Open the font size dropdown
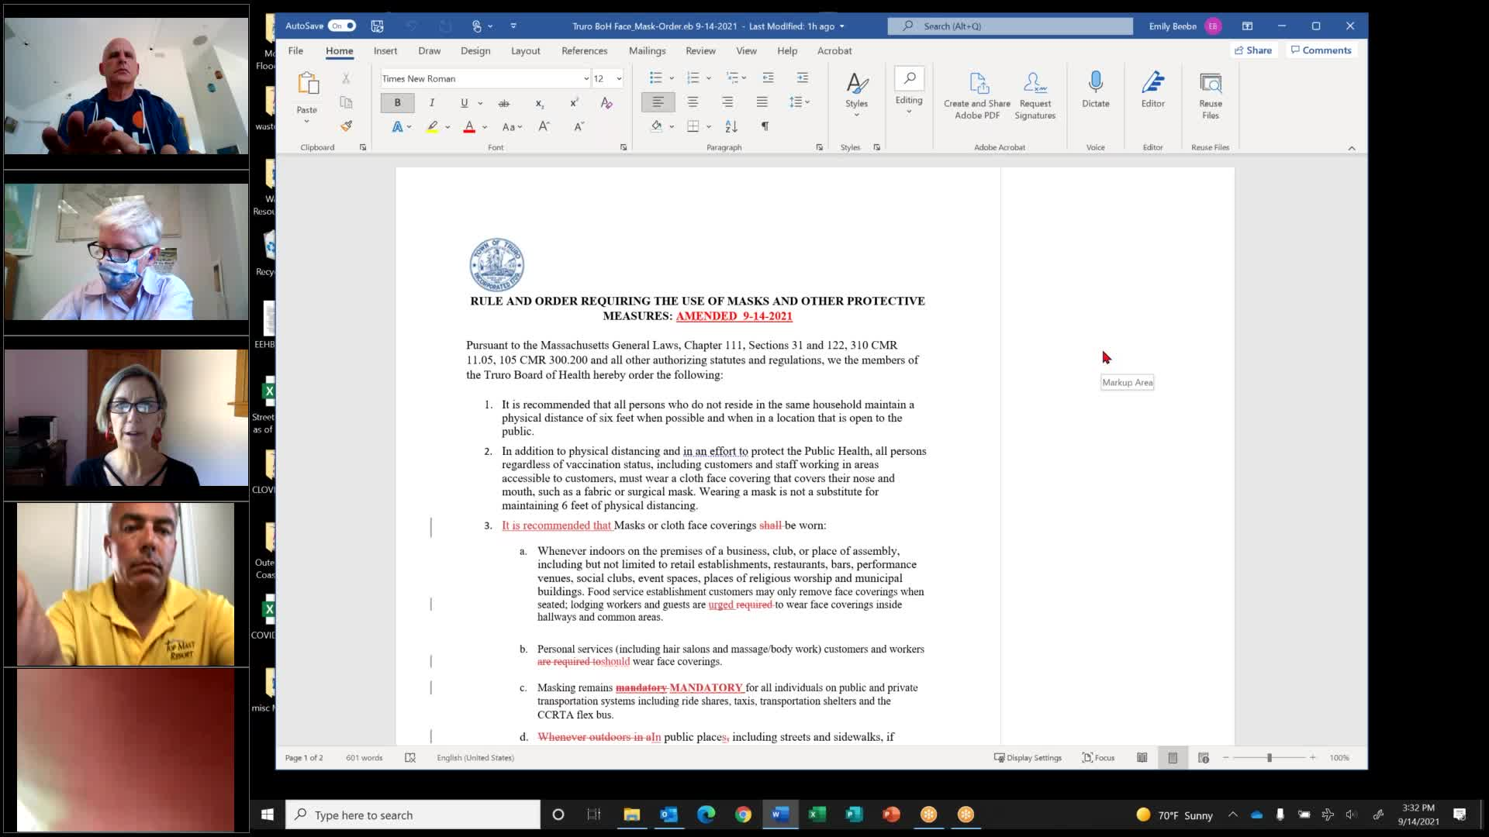Viewport: 1489px width, 837px height. tap(617, 78)
